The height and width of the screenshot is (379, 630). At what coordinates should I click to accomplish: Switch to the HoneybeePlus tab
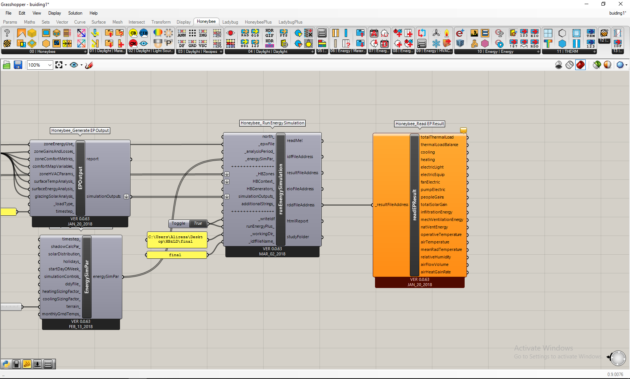[258, 22]
